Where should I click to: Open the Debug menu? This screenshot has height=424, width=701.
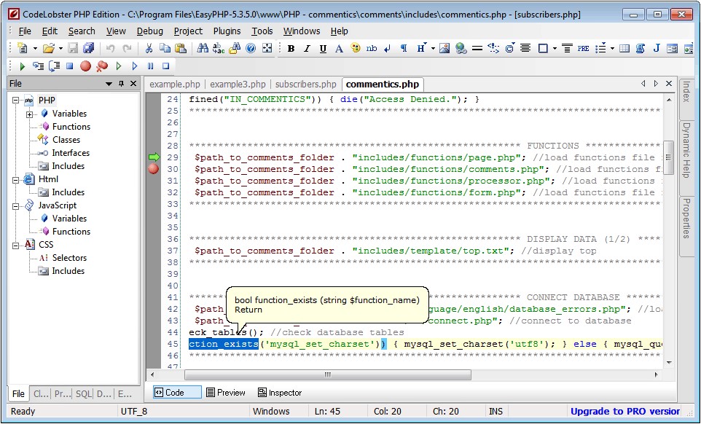point(149,31)
